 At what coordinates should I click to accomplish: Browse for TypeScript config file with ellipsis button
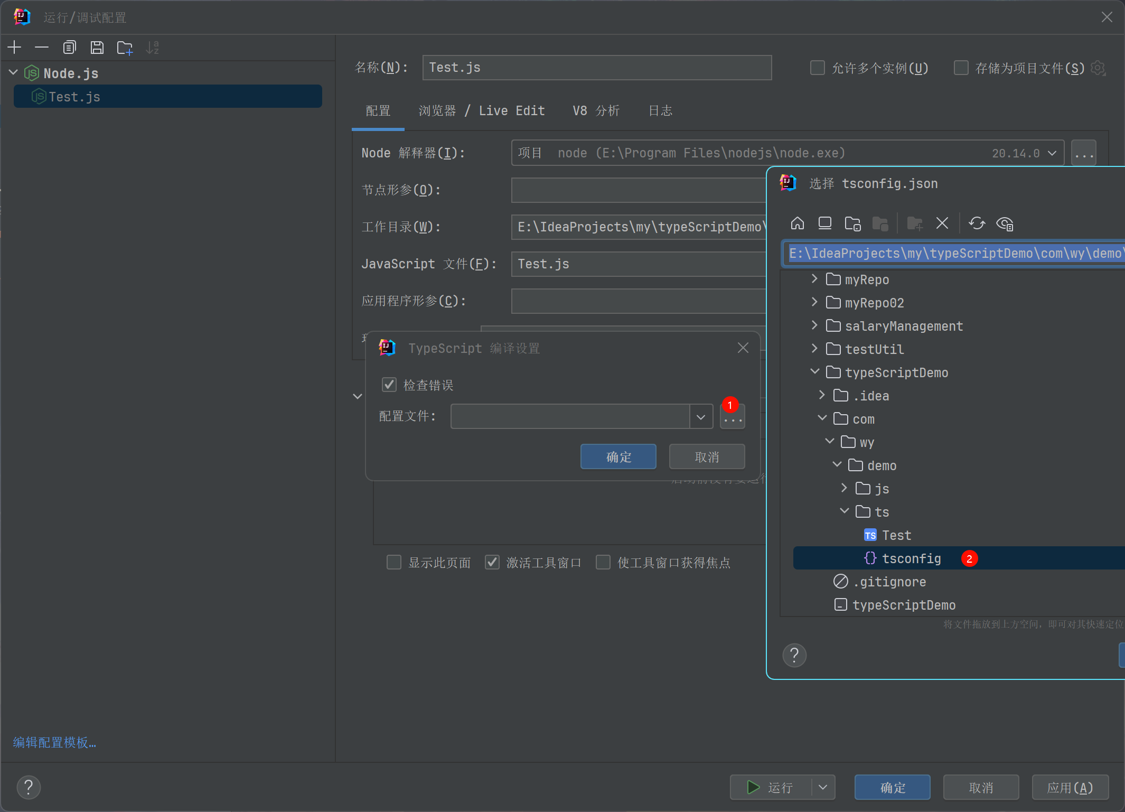733,417
